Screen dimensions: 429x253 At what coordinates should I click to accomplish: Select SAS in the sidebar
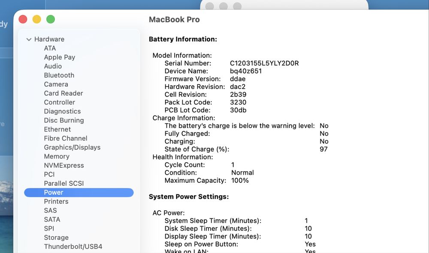(x=50, y=211)
